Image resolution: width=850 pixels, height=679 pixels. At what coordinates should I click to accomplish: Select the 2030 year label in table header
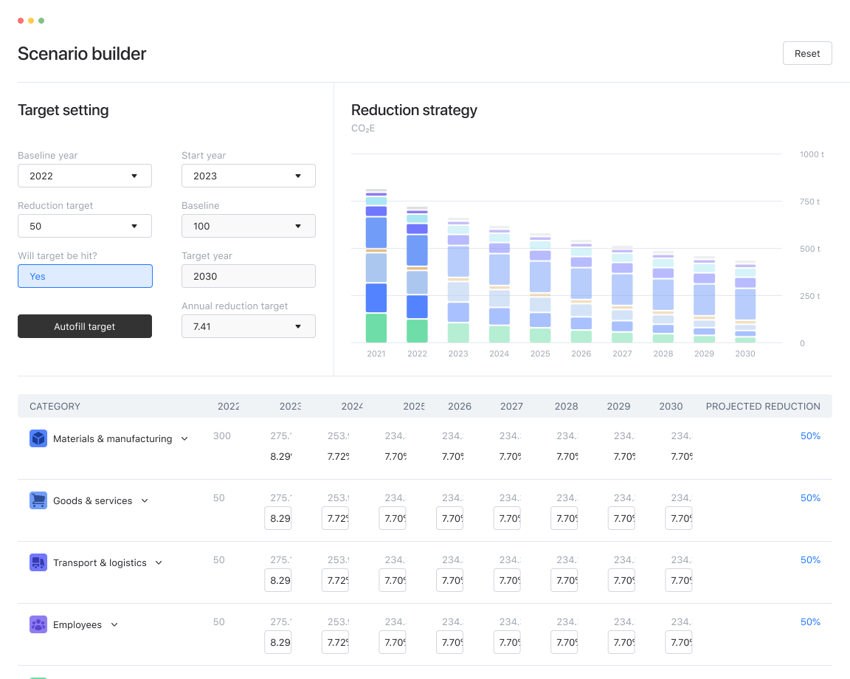coord(671,407)
